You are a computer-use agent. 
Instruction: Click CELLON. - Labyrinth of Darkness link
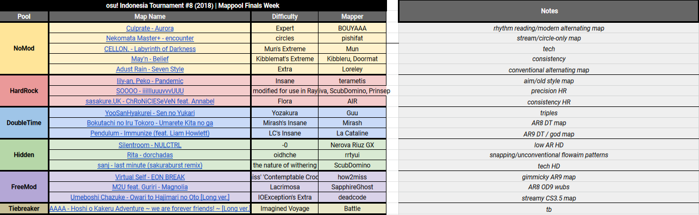[x=149, y=48]
